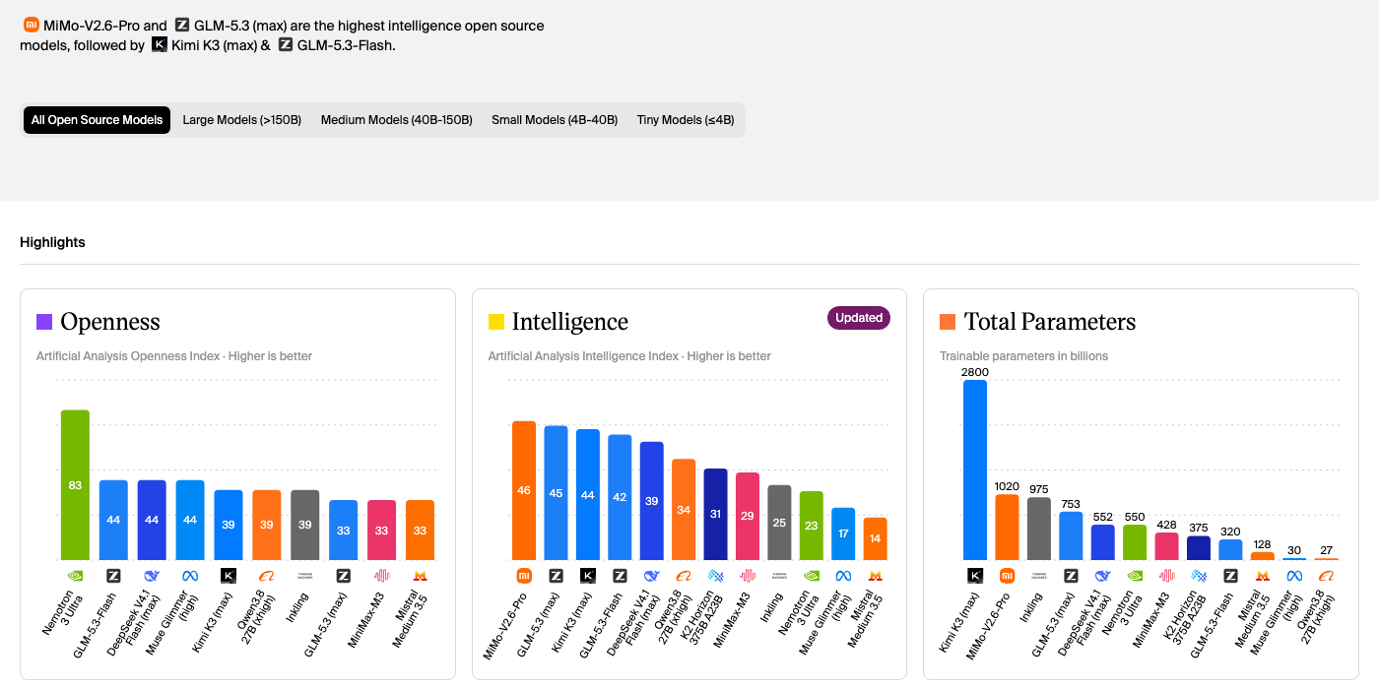The height and width of the screenshot is (689, 1379).
Task: Click the 753 value above GLM-5.3 (max) bar
Action: pyautogui.click(x=1071, y=504)
